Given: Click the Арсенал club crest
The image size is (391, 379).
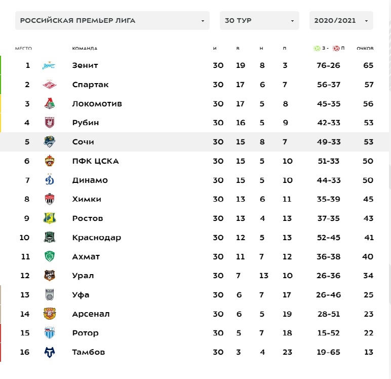Looking at the screenshot, I should click(x=49, y=314).
